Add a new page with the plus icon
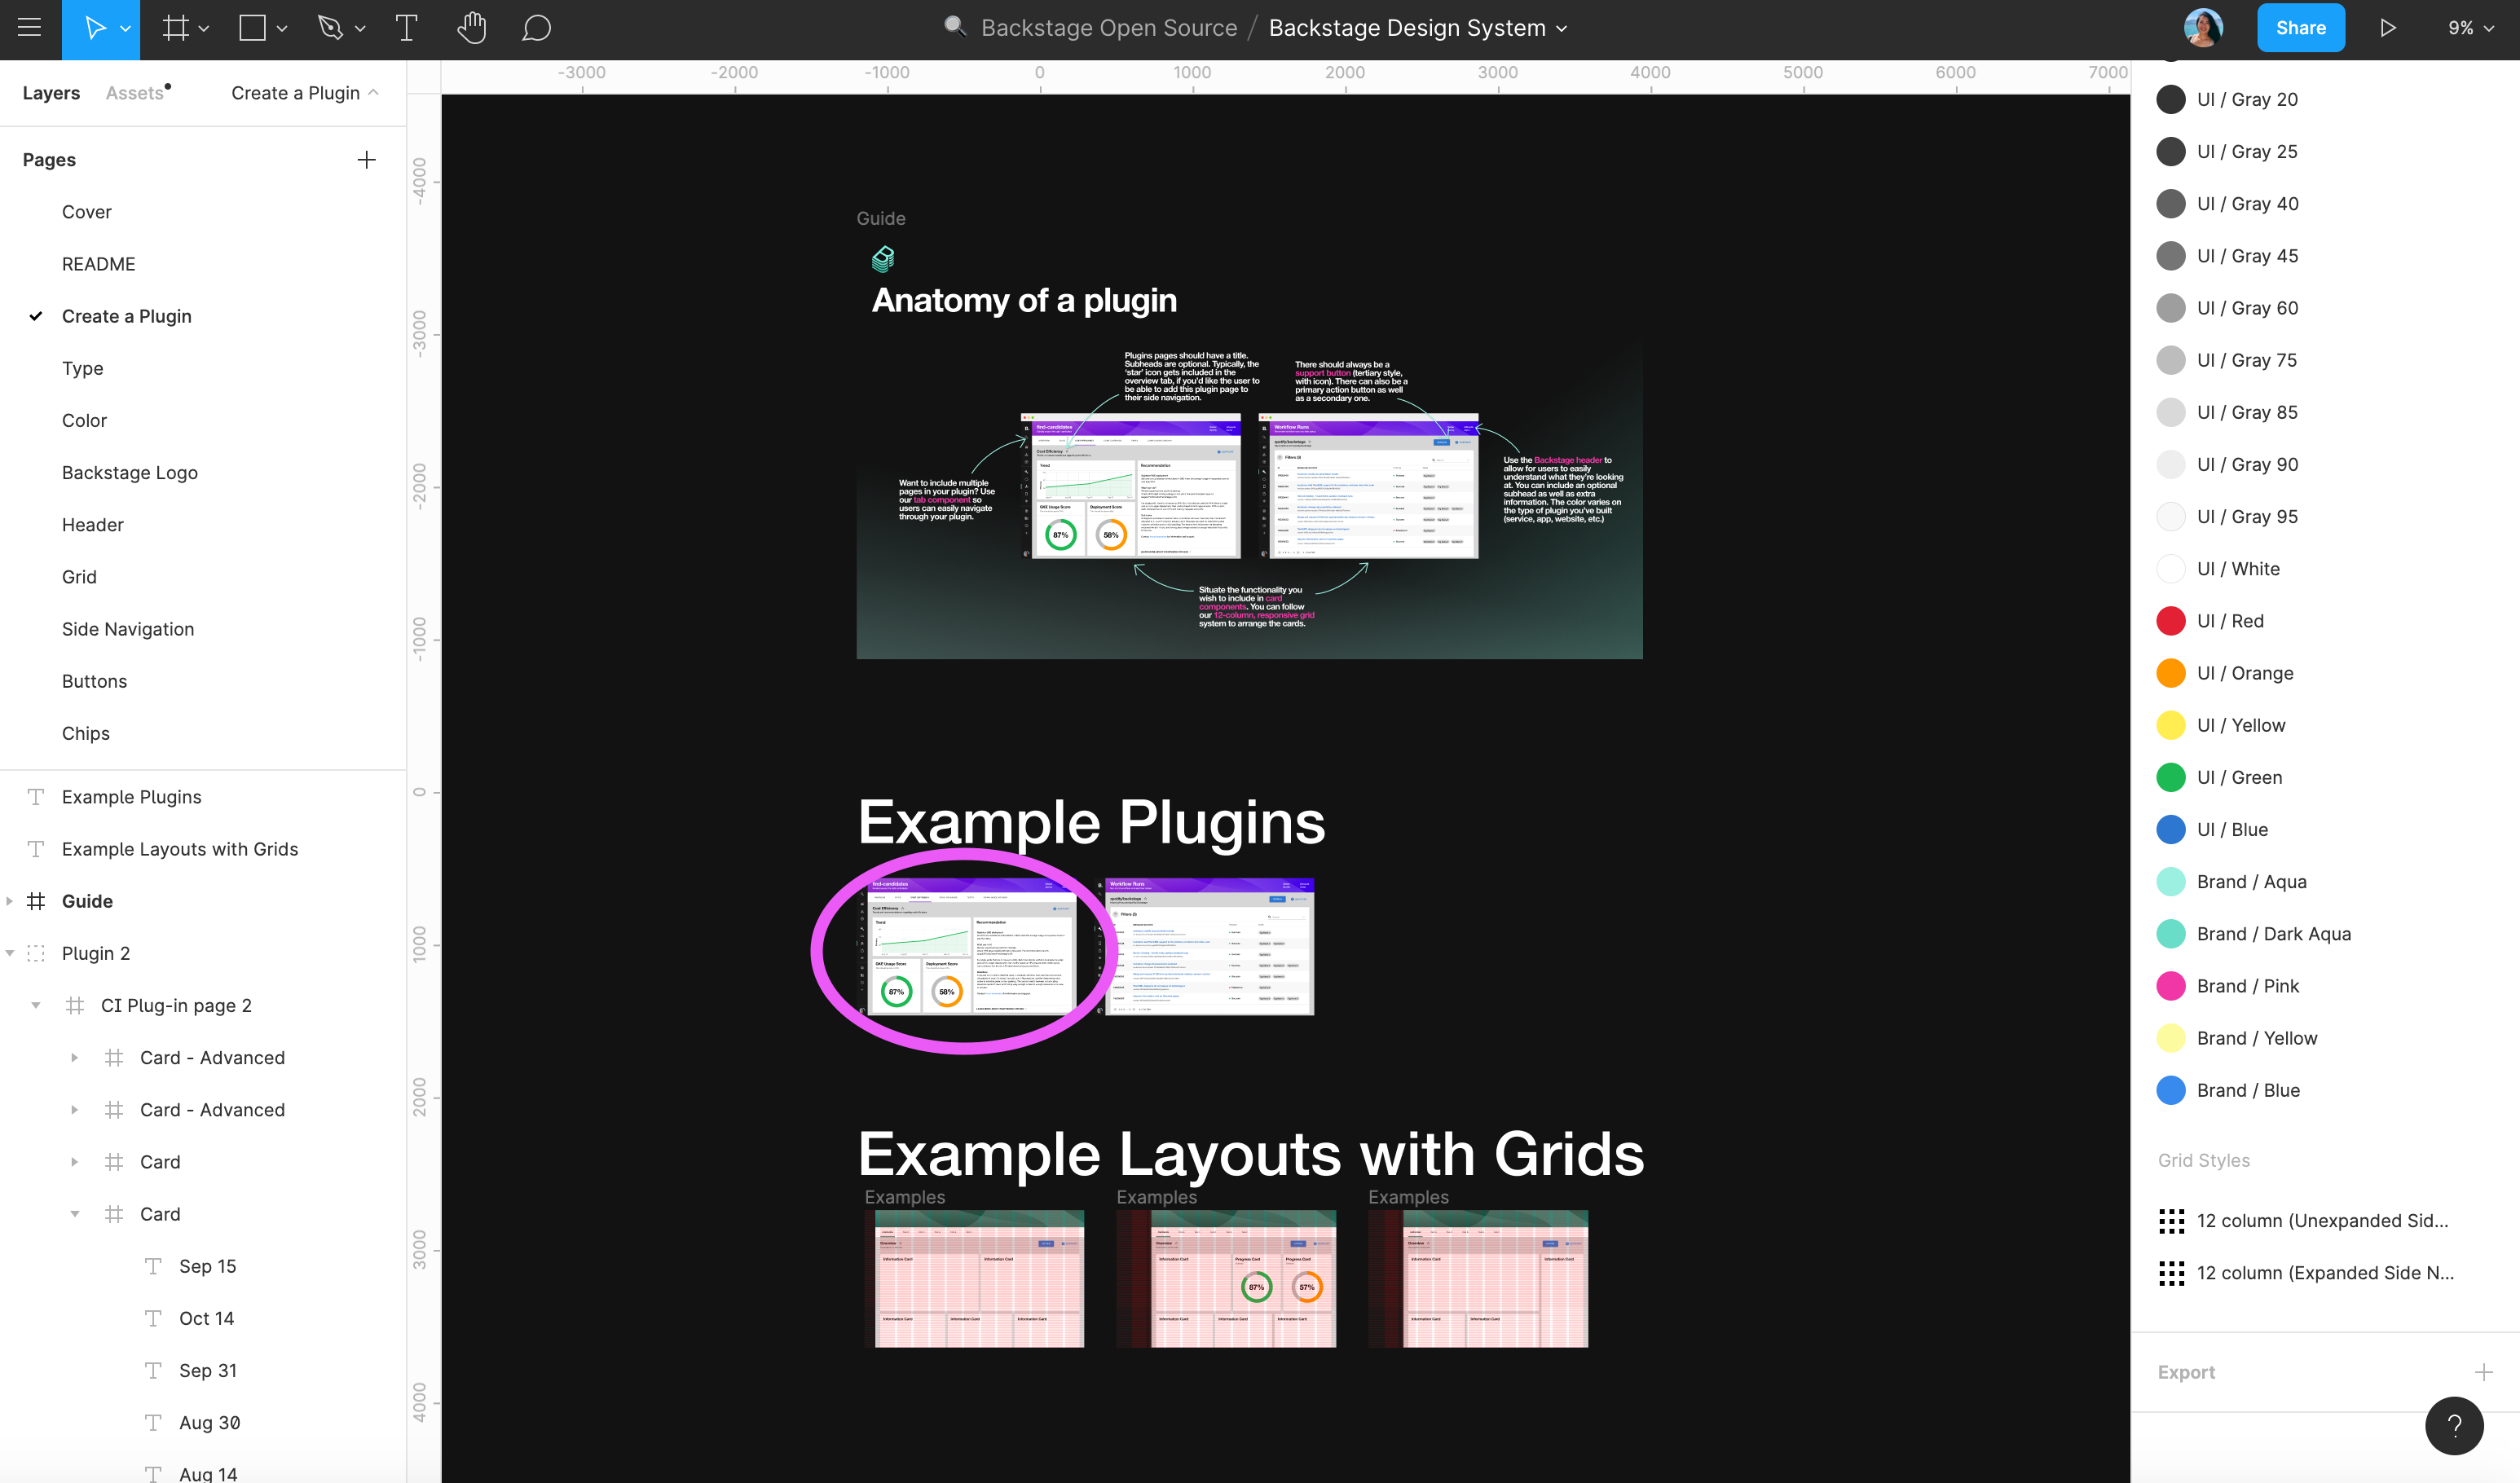The width and height of the screenshot is (2520, 1483). click(367, 160)
